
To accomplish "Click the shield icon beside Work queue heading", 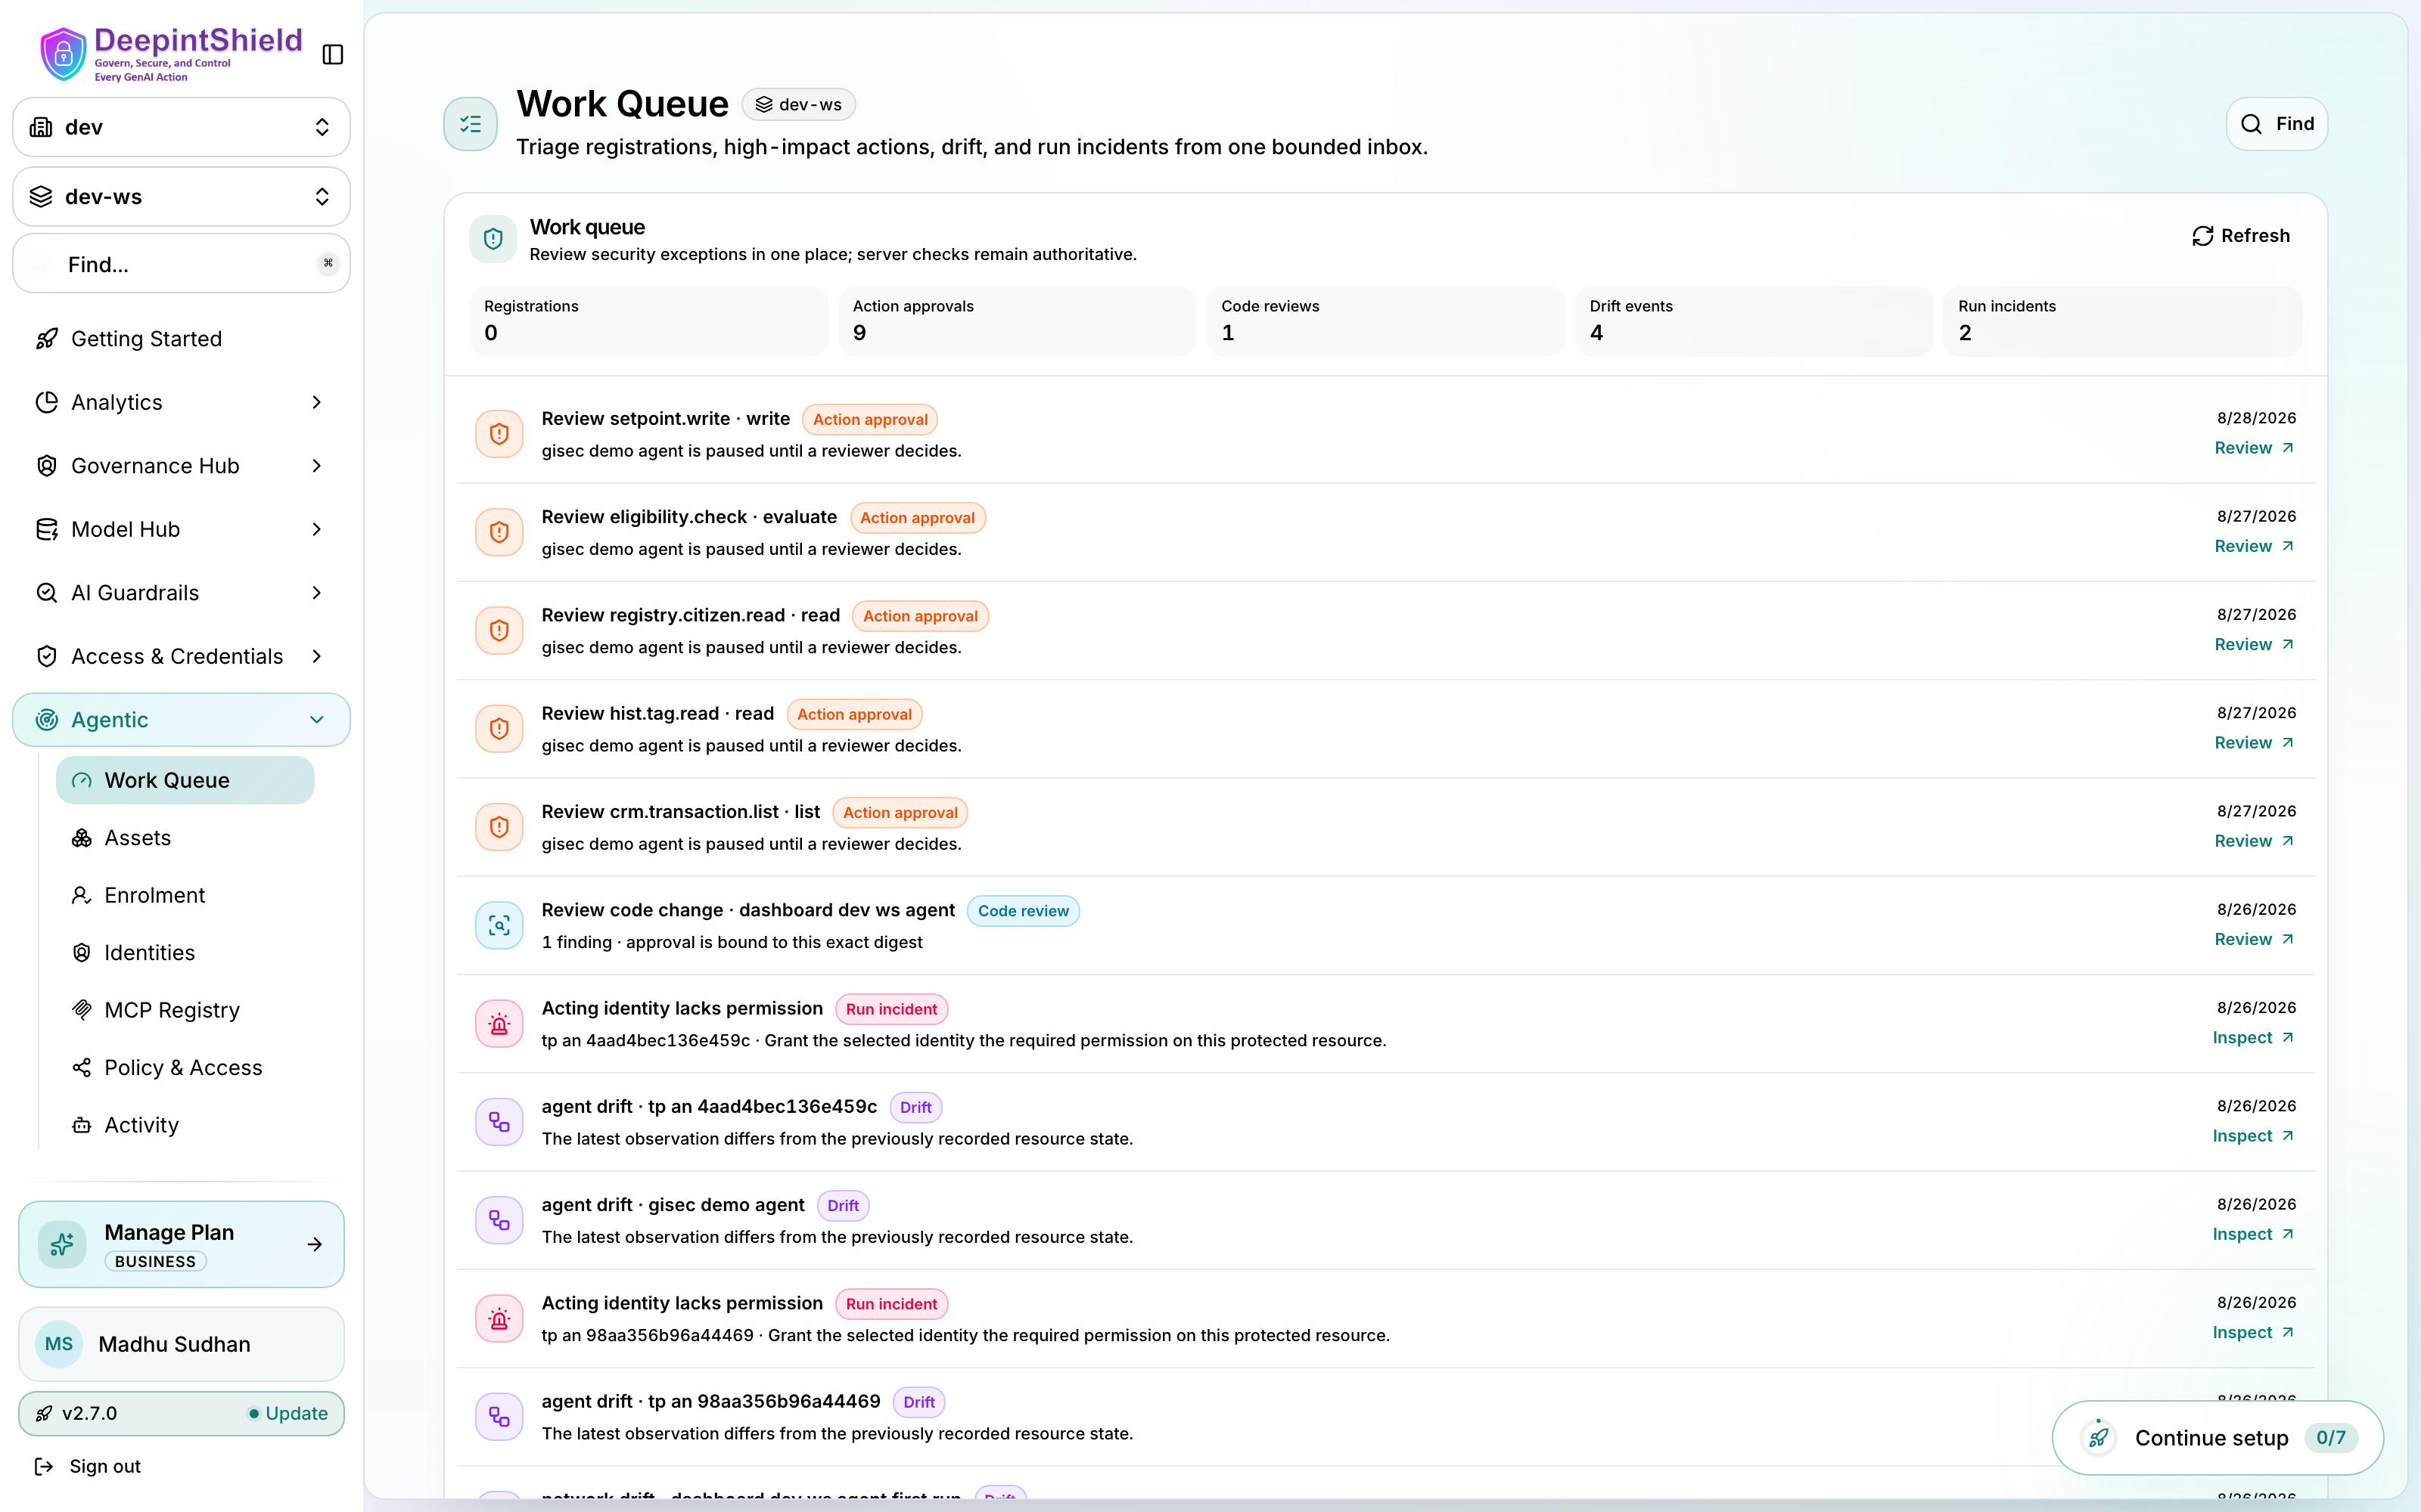I will tap(493, 239).
